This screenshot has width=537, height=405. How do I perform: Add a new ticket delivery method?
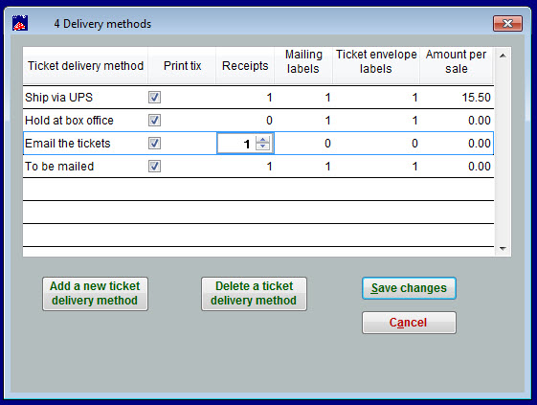coord(95,294)
